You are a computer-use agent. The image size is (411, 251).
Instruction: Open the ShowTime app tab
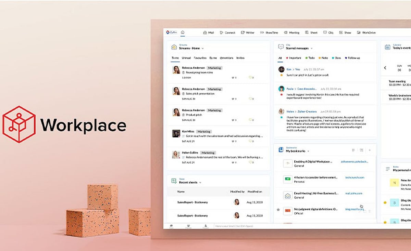tap(269, 32)
